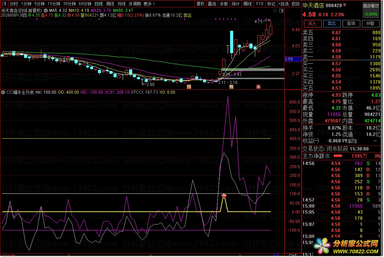This screenshot has width=384, height=257.
Task: Switch to 分时 intraday chart tab
Action: click(x=14, y=4)
